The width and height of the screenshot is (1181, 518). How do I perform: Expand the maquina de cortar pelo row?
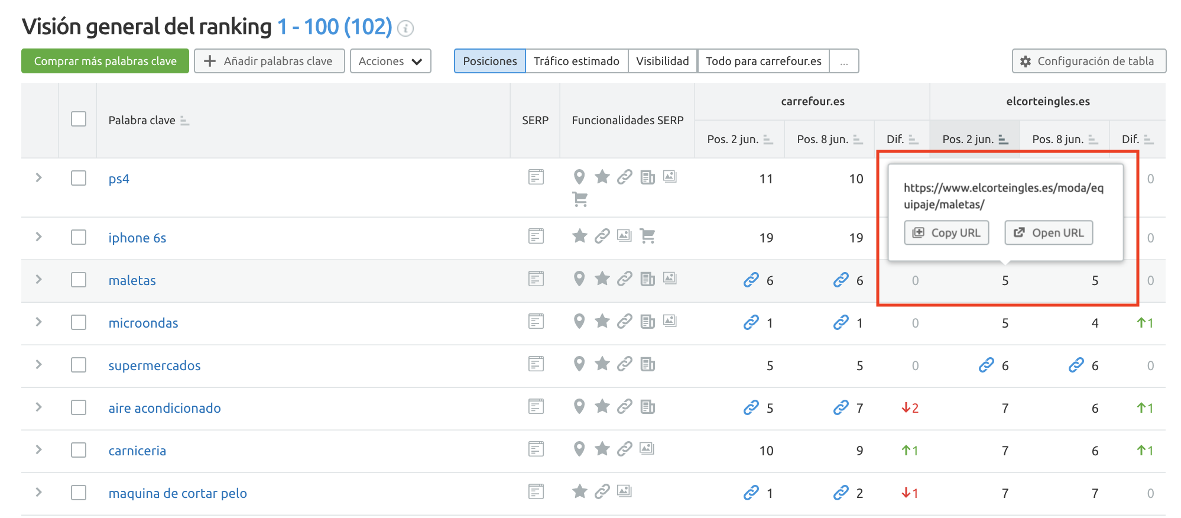tap(39, 492)
